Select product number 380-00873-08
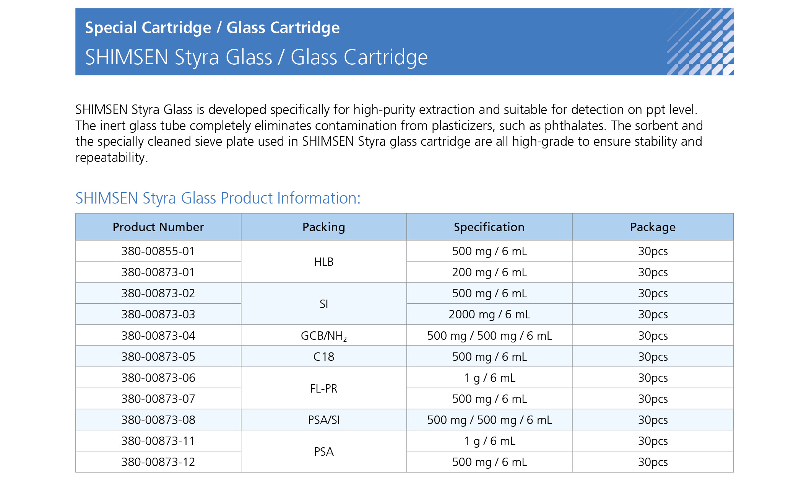Screen dimensions: 809x489 (x=158, y=420)
